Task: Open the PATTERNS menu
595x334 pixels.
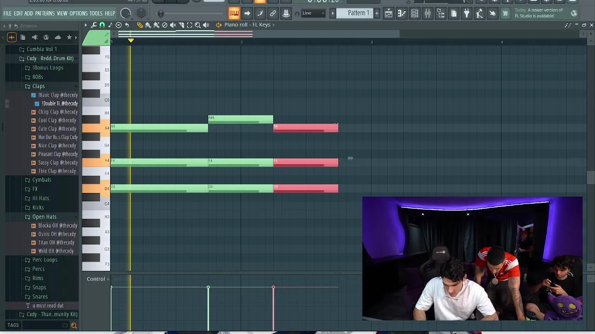Action: pyautogui.click(x=45, y=13)
